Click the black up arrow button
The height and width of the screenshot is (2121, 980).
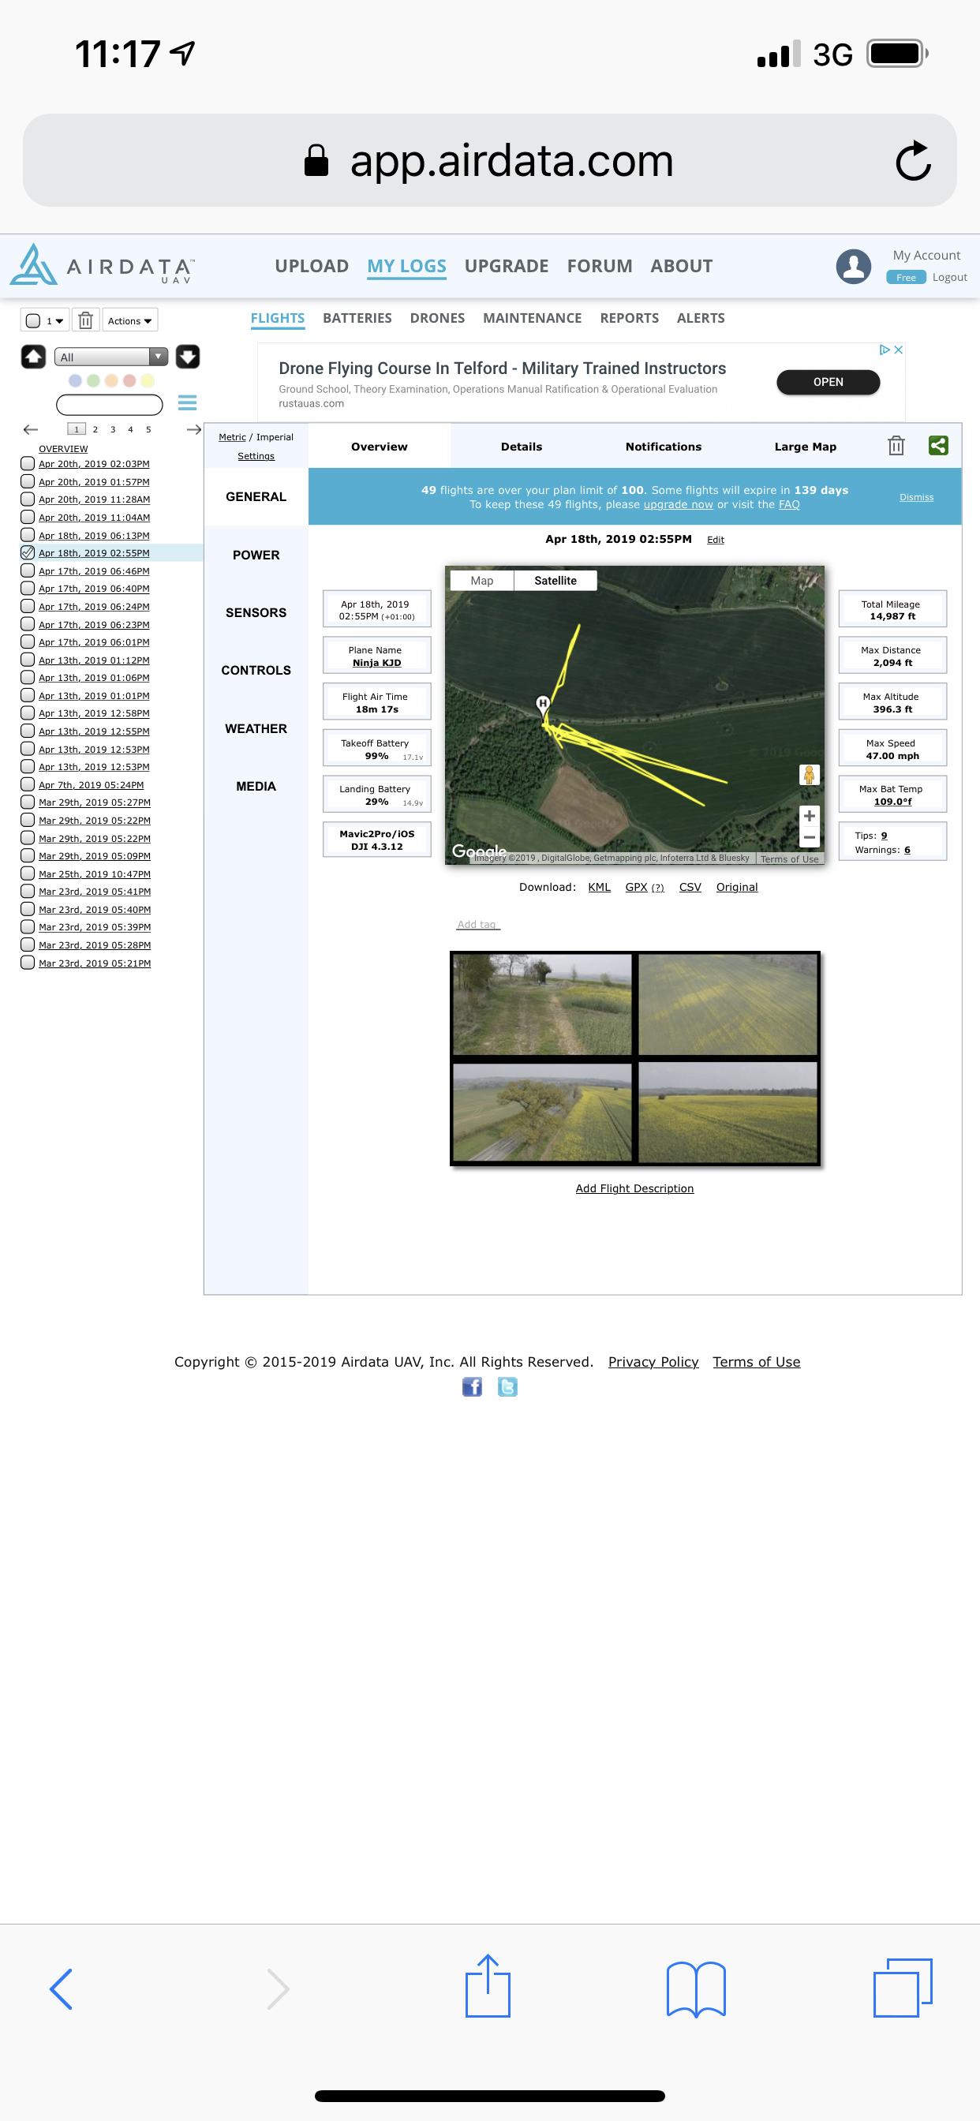coord(33,357)
